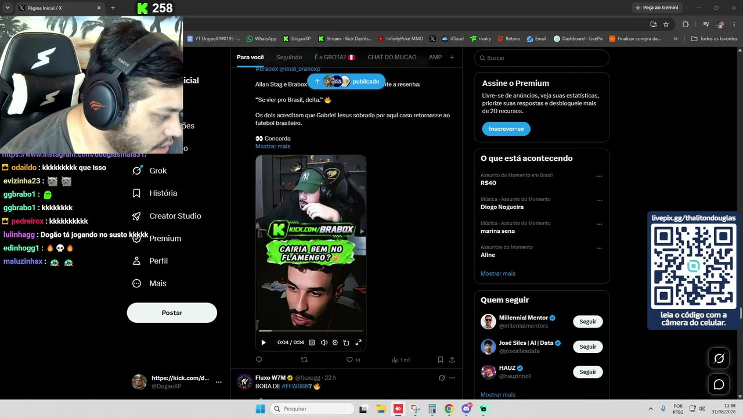Click Inscrever-se for Premium
Screen dimensions: 743x418
tap(506, 129)
